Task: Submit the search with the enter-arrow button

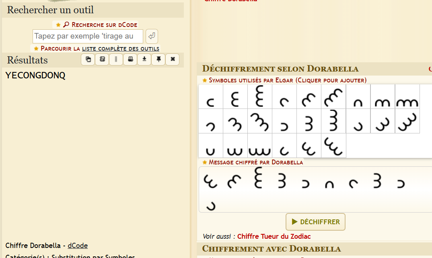Action: (x=152, y=36)
